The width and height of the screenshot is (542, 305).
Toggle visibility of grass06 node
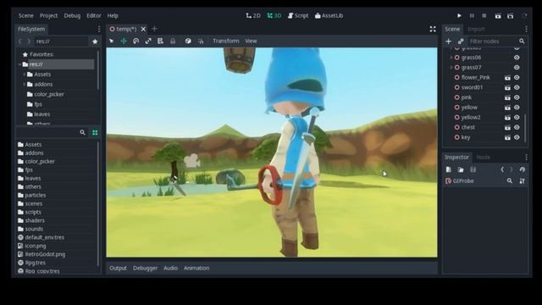click(517, 58)
